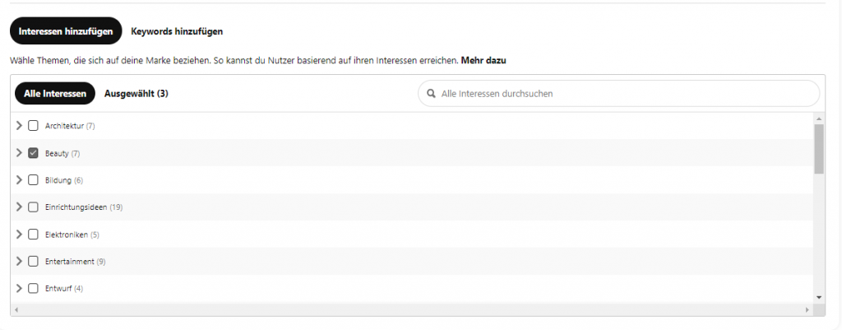Expand the Elektroniken category chevron
Image resolution: width=842 pixels, height=330 pixels.
point(20,235)
